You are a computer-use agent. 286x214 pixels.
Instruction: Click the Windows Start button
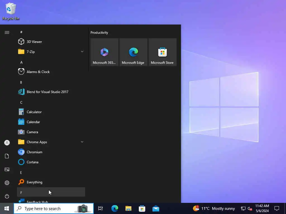click(7, 208)
